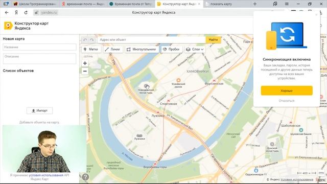The width and height of the screenshot is (327, 184).
Task: Select the Линии line tool
Action: 112,49
